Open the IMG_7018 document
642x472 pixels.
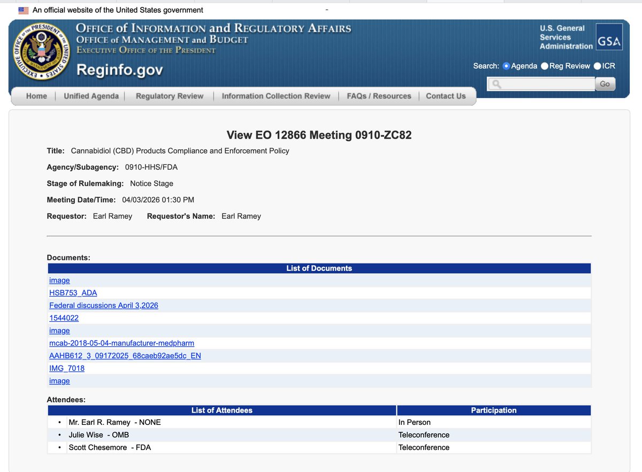[x=67, y=368]
